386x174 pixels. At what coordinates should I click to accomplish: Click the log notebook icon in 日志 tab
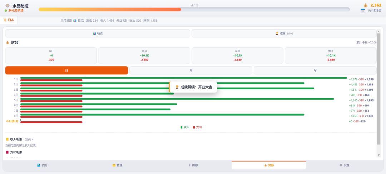point(5,20)
